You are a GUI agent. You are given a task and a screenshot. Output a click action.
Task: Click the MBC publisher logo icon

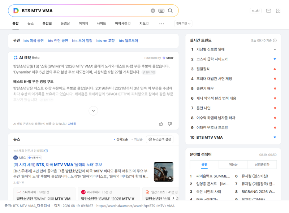click(x=16, y=157)
